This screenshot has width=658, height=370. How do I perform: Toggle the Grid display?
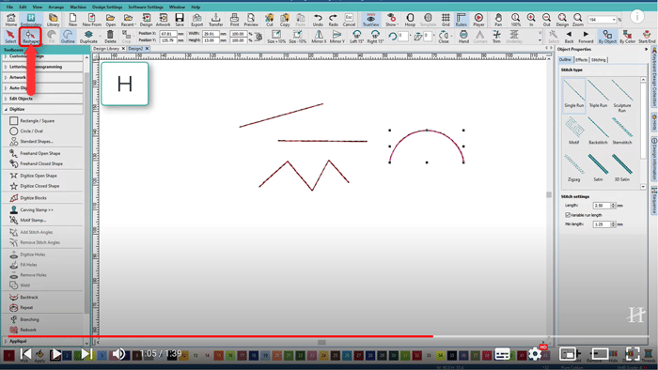coord(446,20)
